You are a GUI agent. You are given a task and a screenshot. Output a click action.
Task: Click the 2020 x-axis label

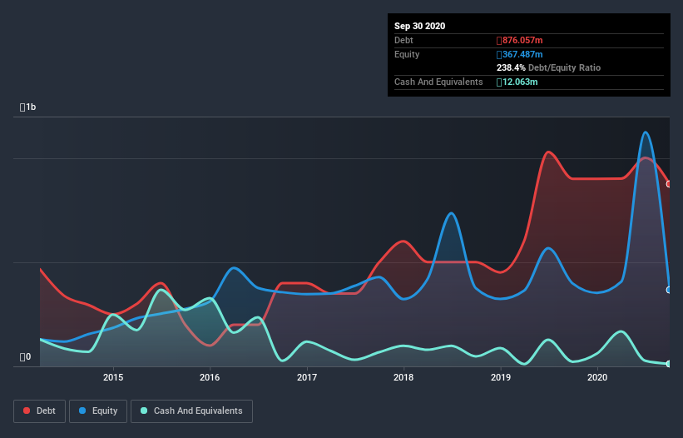[x=597, y=377]
